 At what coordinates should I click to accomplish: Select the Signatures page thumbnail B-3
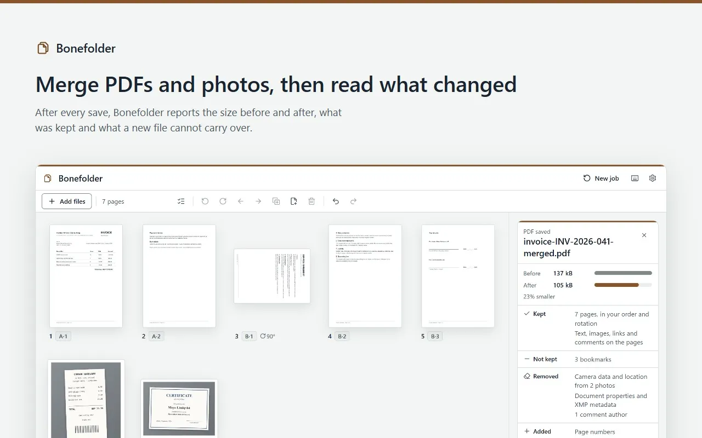pyautogui.click(x=458, y=276)
